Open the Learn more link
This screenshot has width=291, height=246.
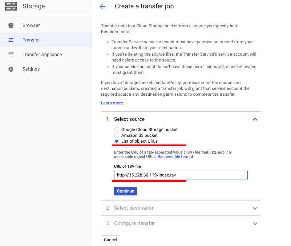112,103
